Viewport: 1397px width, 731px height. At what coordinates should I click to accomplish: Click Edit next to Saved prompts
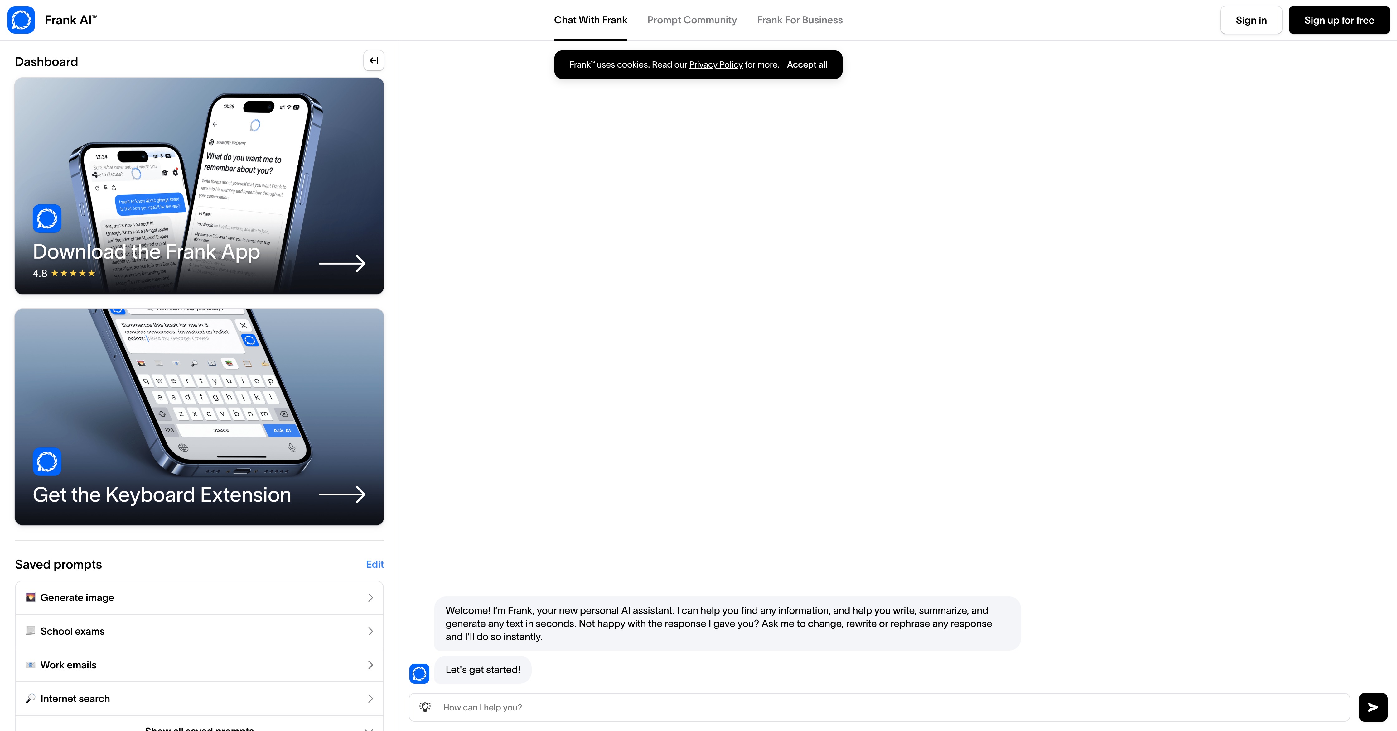(x=375, y=564)
